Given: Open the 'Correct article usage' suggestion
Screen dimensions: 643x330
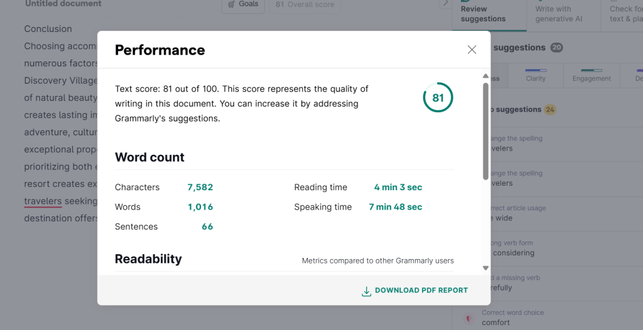Looking at the screenshot, I should pyautogui.click(x=515, y=213).
